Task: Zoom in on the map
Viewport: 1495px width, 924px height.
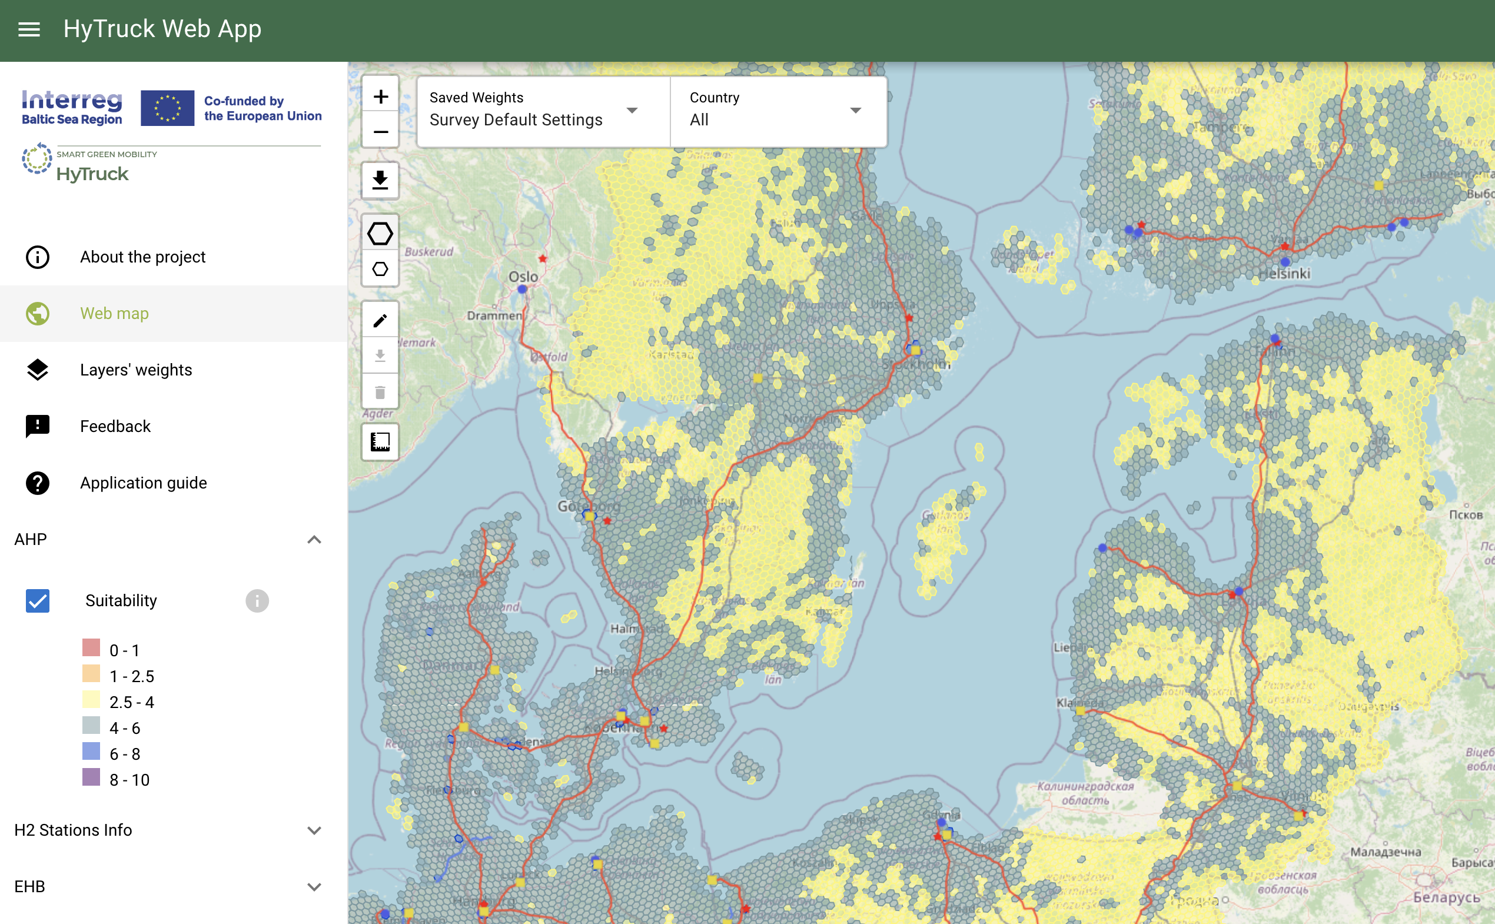Action: pos(380,97)
